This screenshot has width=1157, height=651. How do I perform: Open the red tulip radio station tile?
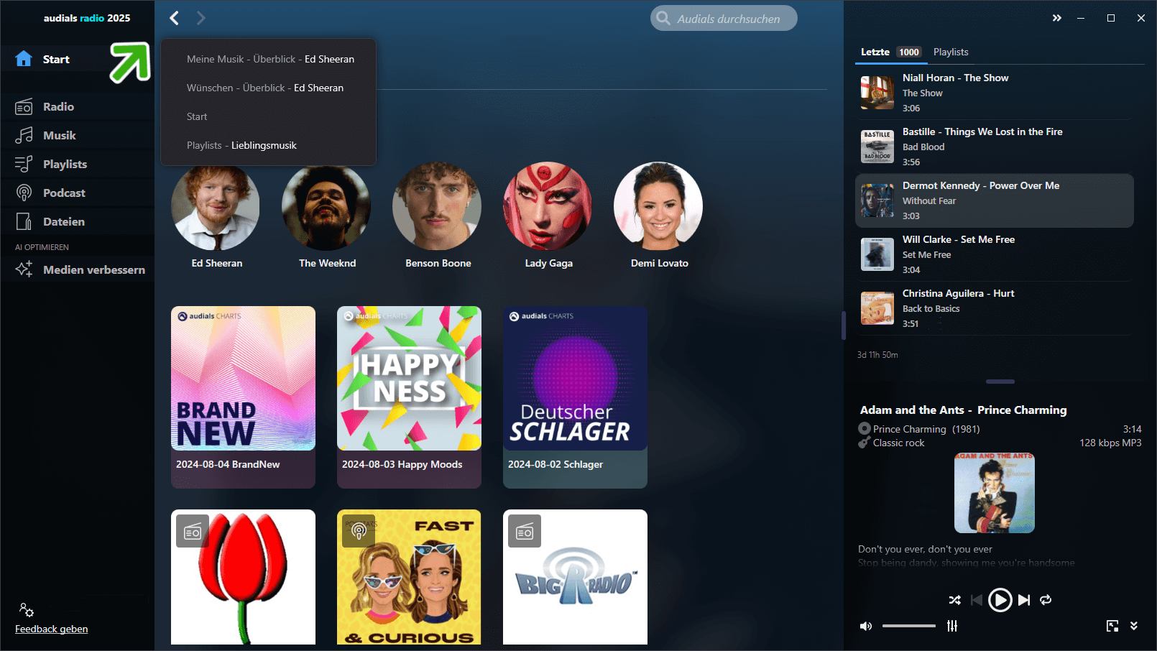tap(243, 577)
